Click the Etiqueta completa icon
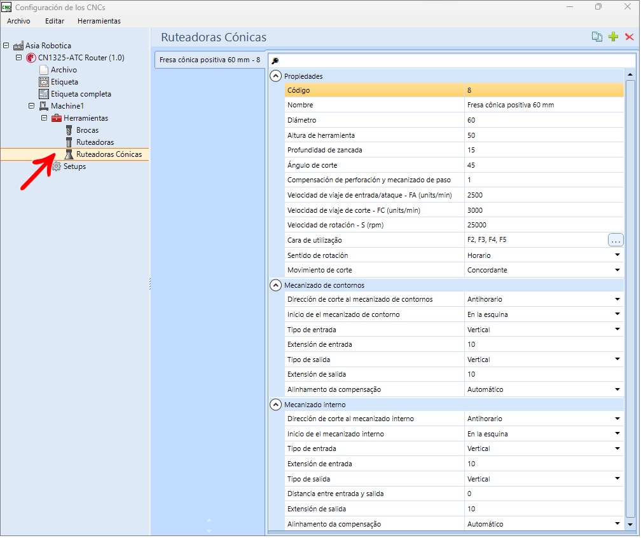641x538 pixels. pos(44,94)
